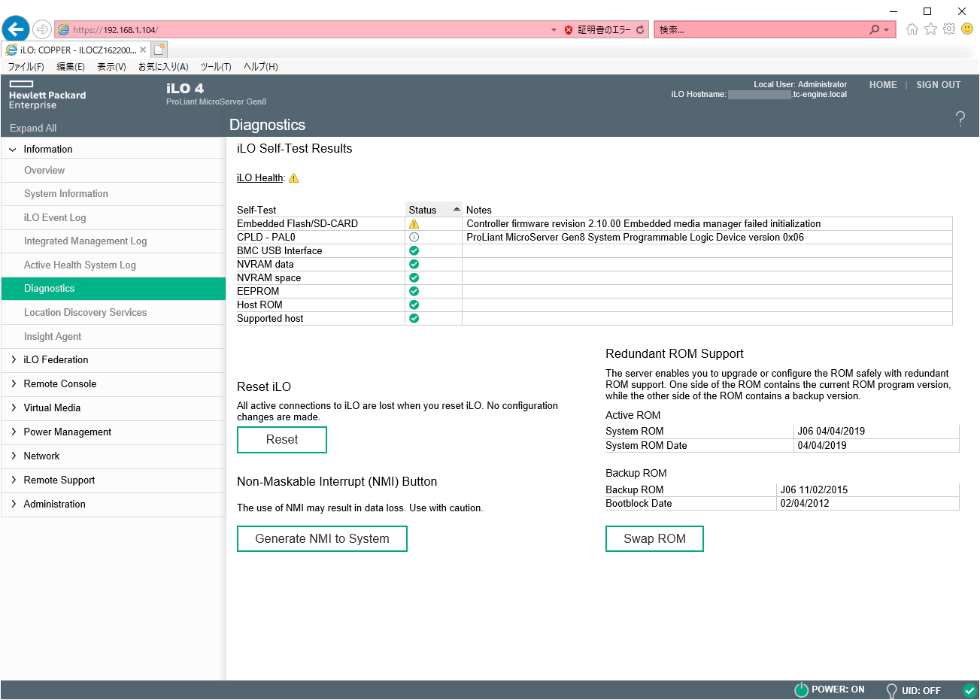Click the HOME link in header
This screenshot has width=980, height=700.
click(883, 85)
